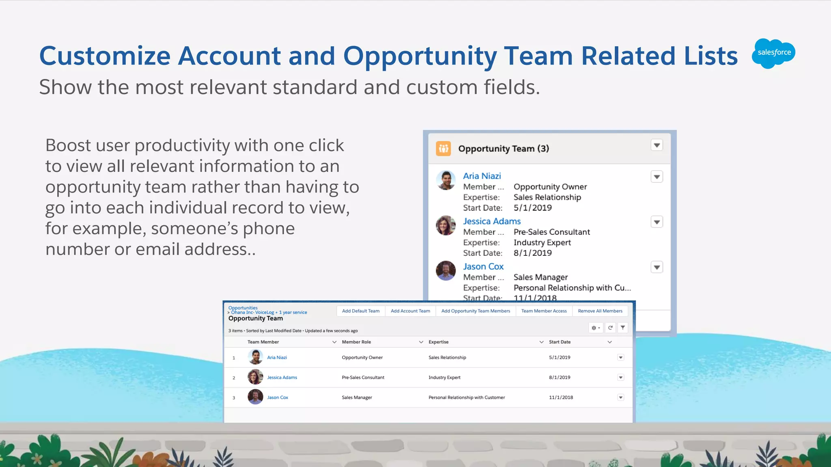Click Industry Expert cell in table

(444, 377)
